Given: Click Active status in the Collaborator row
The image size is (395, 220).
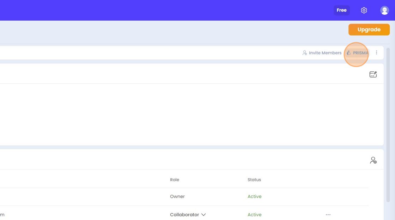Looking at the screenshot, I should [x=254, y=215].
